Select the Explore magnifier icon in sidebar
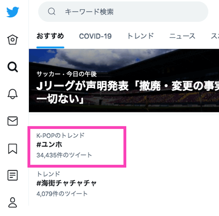Screen dimensions: 219x216 (x=13, y=67)
